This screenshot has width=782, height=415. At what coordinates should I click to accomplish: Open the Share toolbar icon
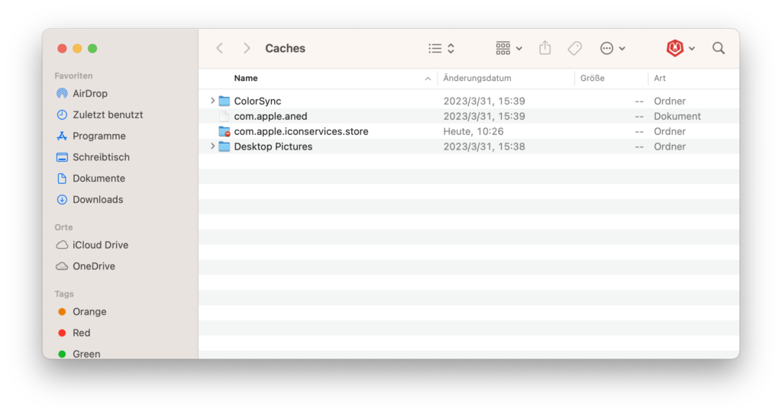tap(544, 48)
